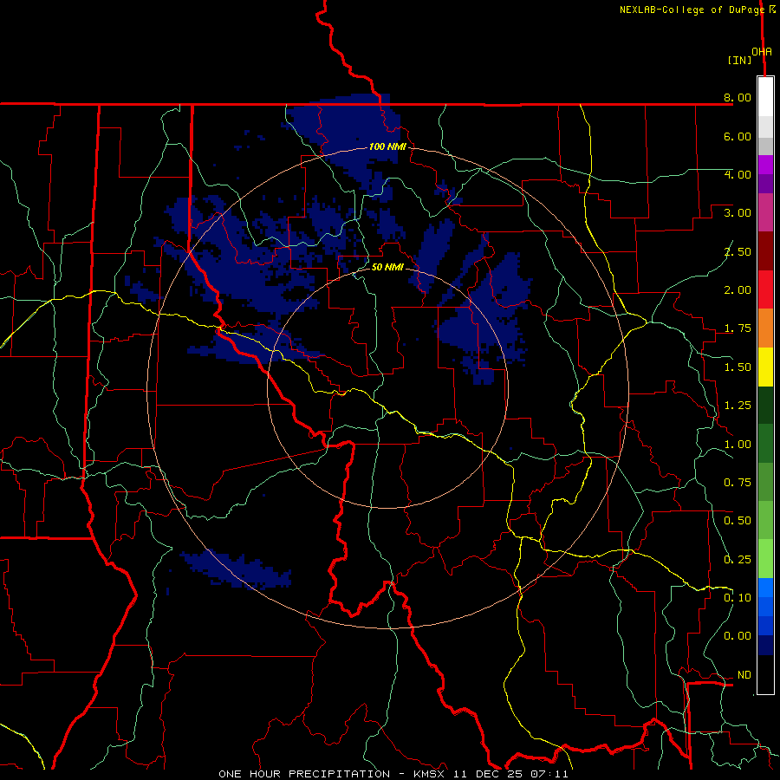Pick the navy swatch below 0.00

[765, 646]
